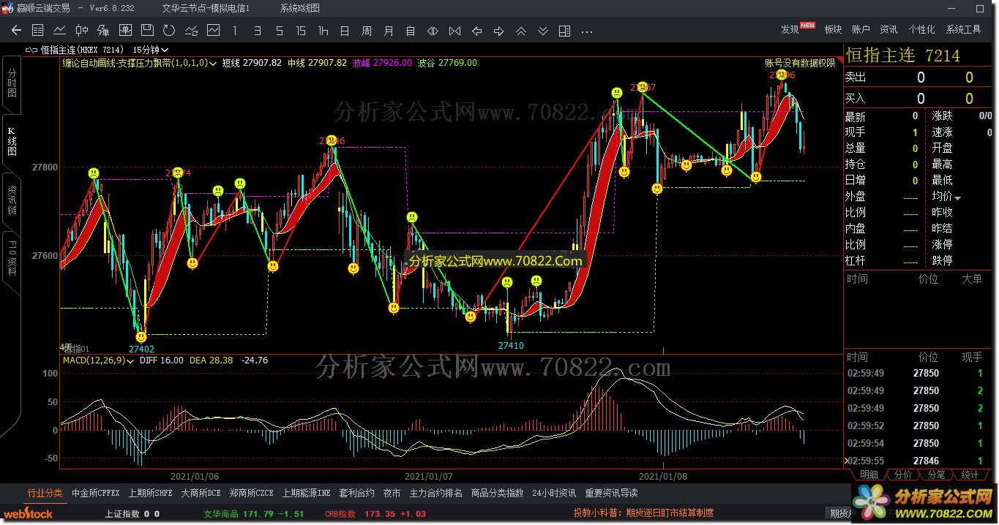Open the 中金所CFFEX tab
This screenshot has width=999, height=525.
[95, 493]
